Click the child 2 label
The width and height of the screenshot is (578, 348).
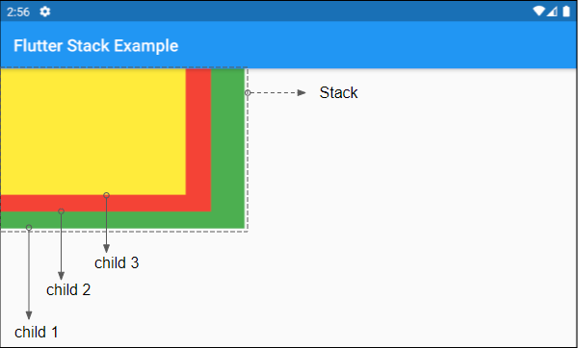pos(68,290)
